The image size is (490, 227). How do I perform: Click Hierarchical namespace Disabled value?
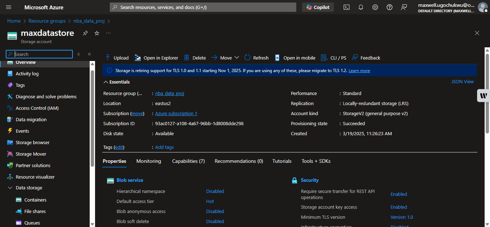pyautogui.click(x=215, y=191)
